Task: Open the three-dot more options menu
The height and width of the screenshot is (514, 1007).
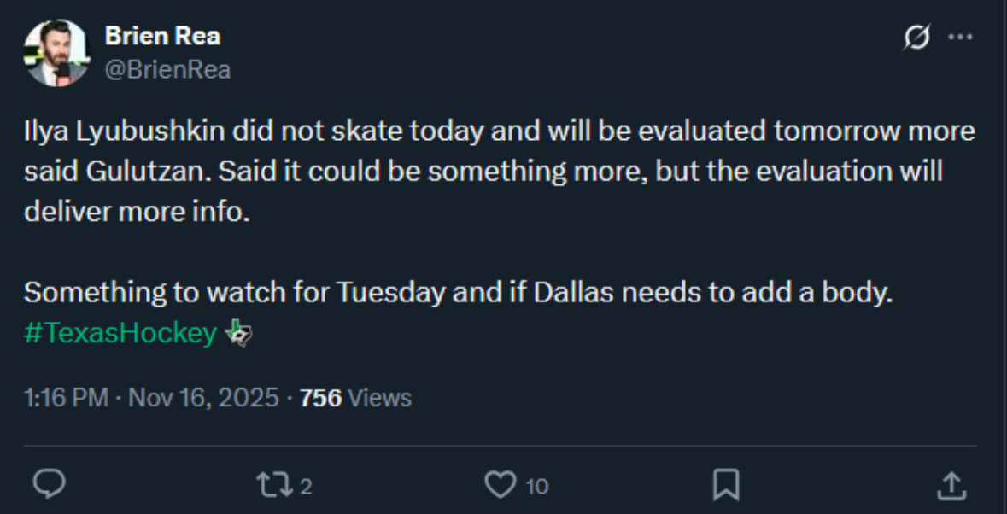Action: coord(961,38)
